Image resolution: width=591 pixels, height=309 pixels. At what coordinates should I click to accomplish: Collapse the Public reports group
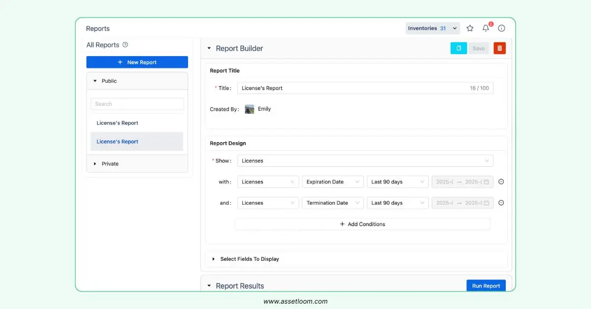[x=95, y=81]
